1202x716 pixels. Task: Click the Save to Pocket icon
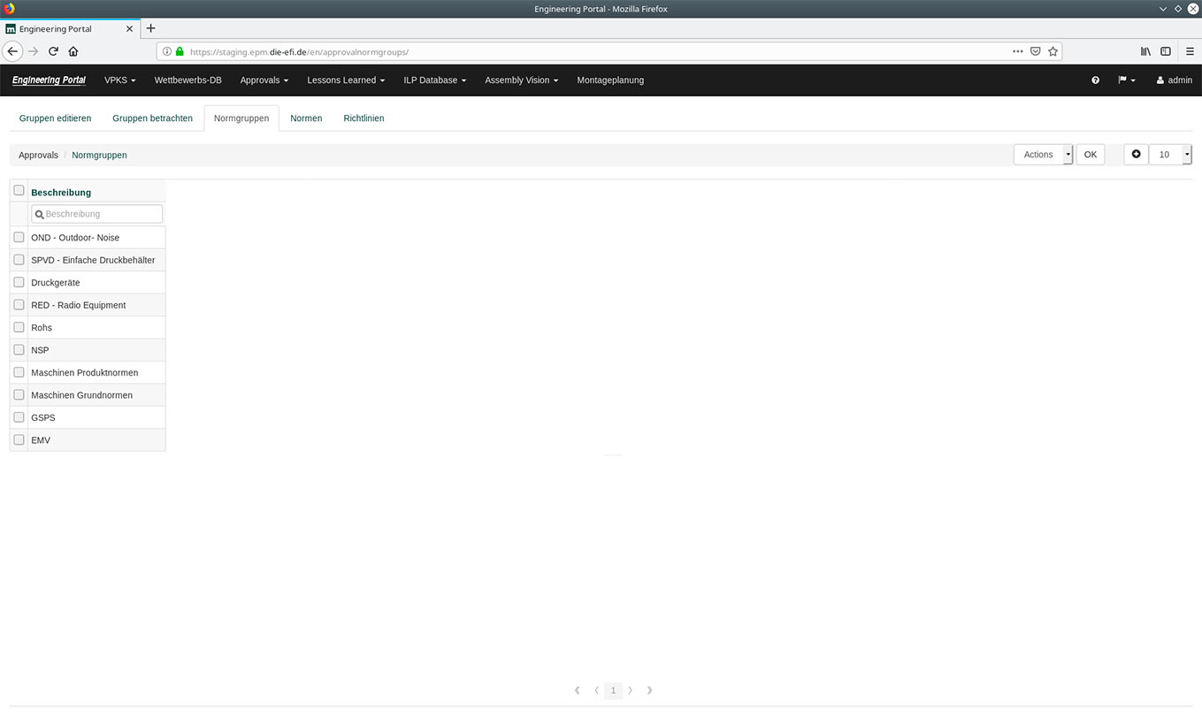1035,51
